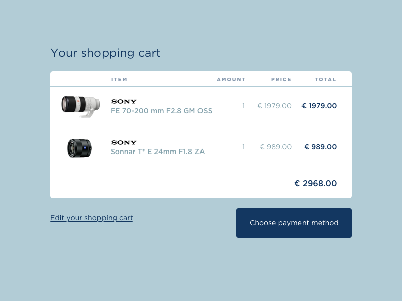This screenshot has width=402, height=301.
Task: Click the Sonnar 24mm lens thumbnail
Action: 79,147
